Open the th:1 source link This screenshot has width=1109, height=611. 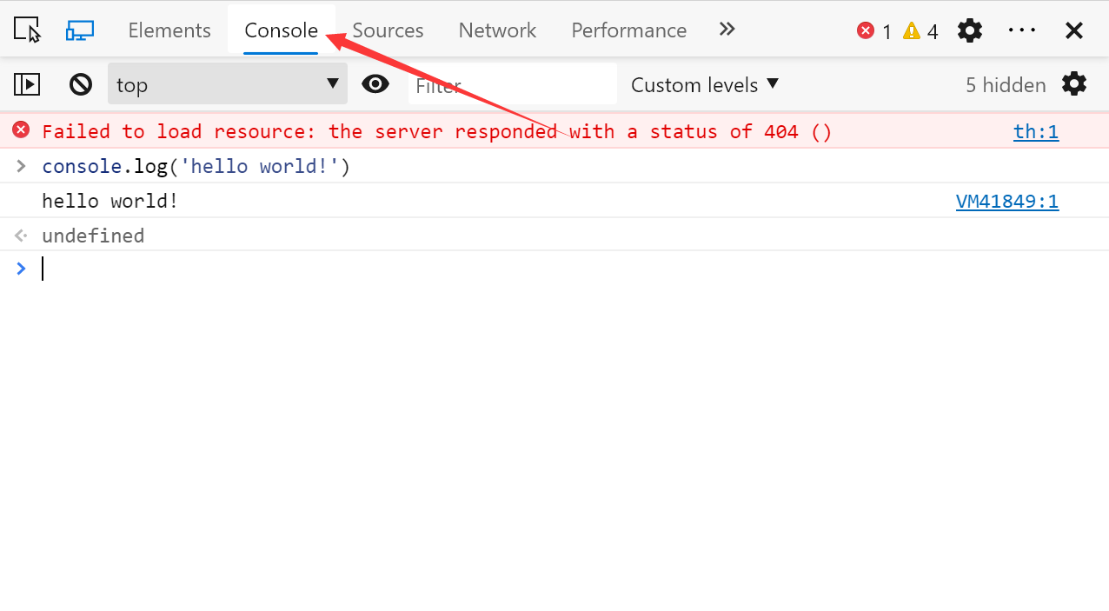pyautogui.click(x=1036, y=132)
